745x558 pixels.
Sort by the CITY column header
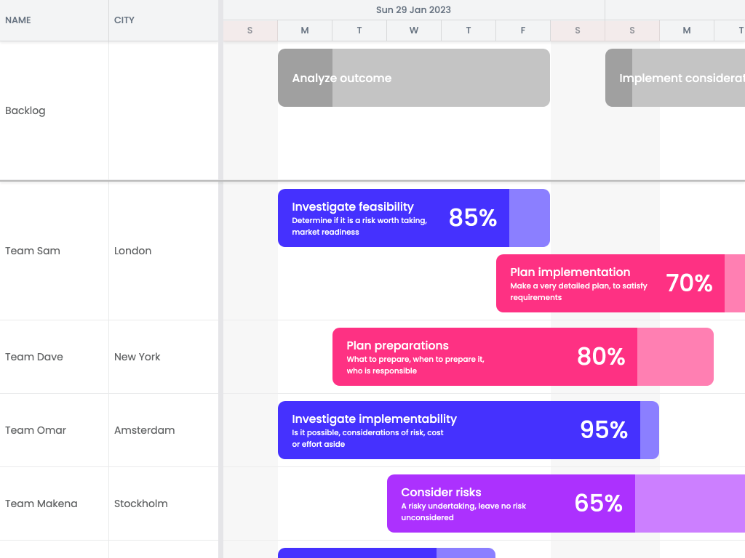[164, 20]
